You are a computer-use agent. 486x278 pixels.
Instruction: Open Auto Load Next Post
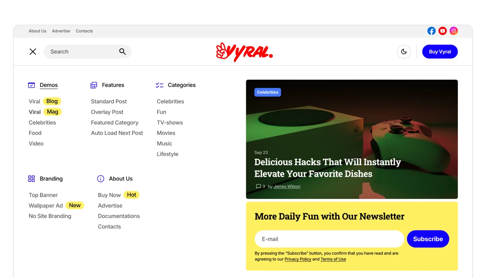click(117, 133)
